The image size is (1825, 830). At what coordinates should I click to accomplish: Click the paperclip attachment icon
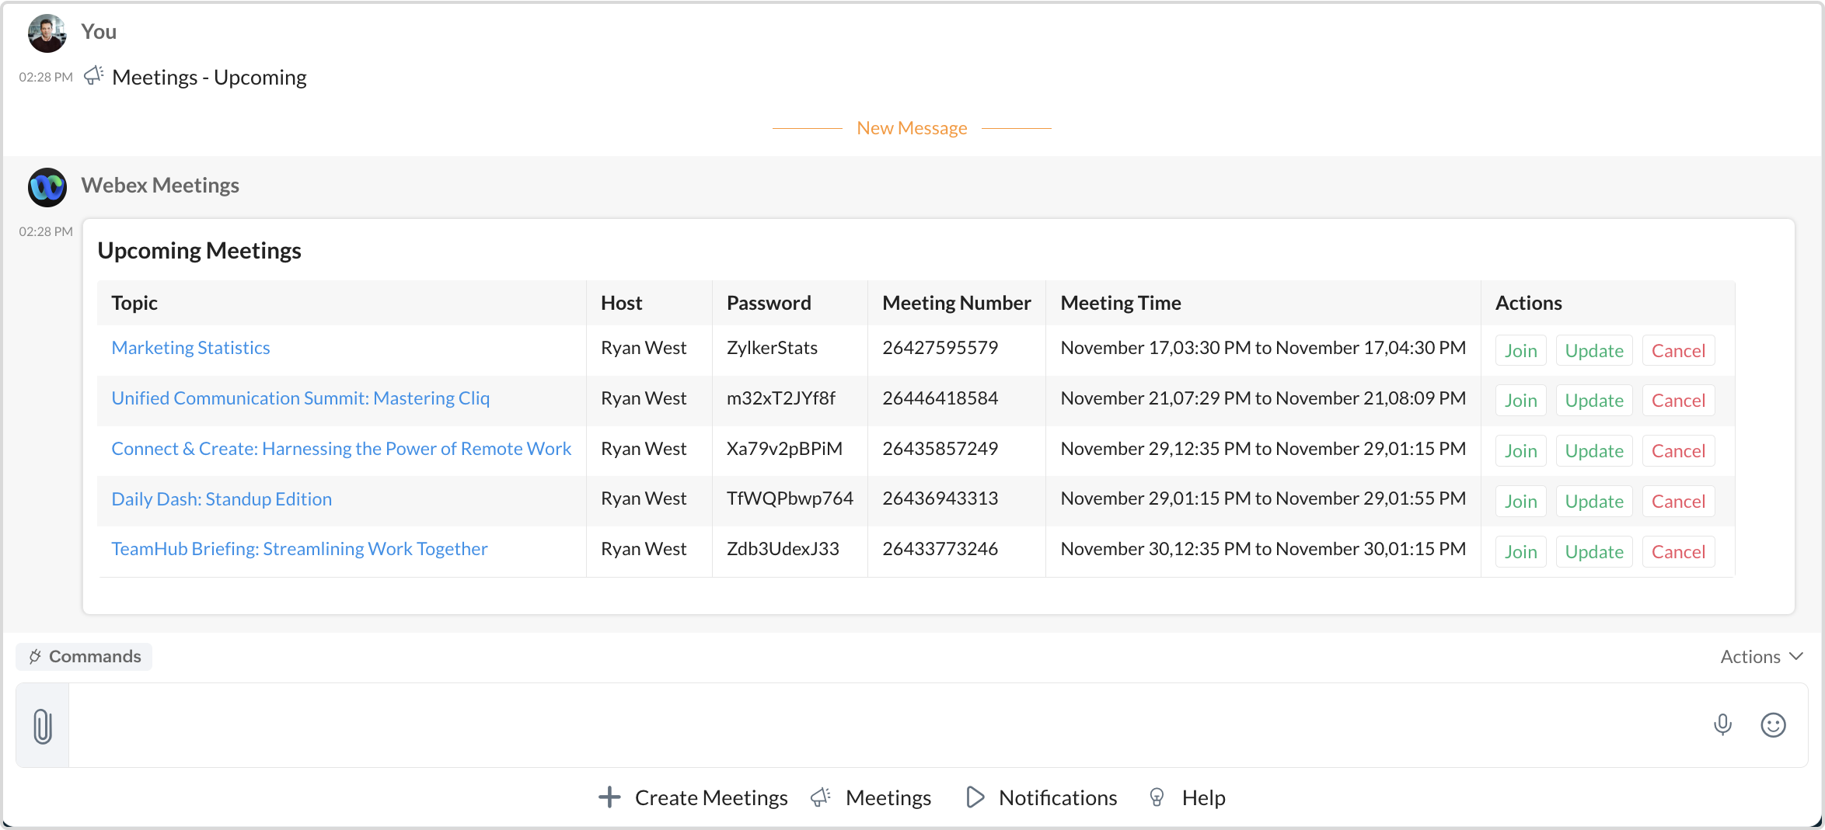tap(43, 726)
